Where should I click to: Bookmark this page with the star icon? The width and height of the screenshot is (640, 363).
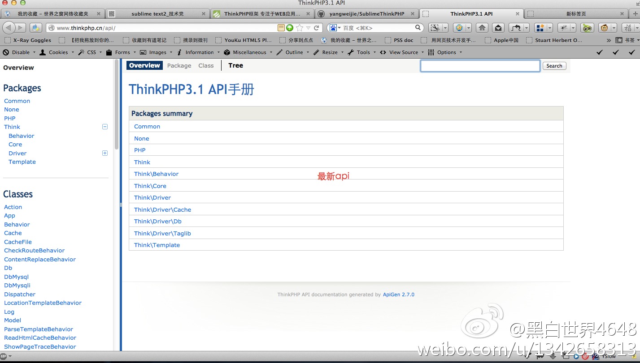coord(299,28)
